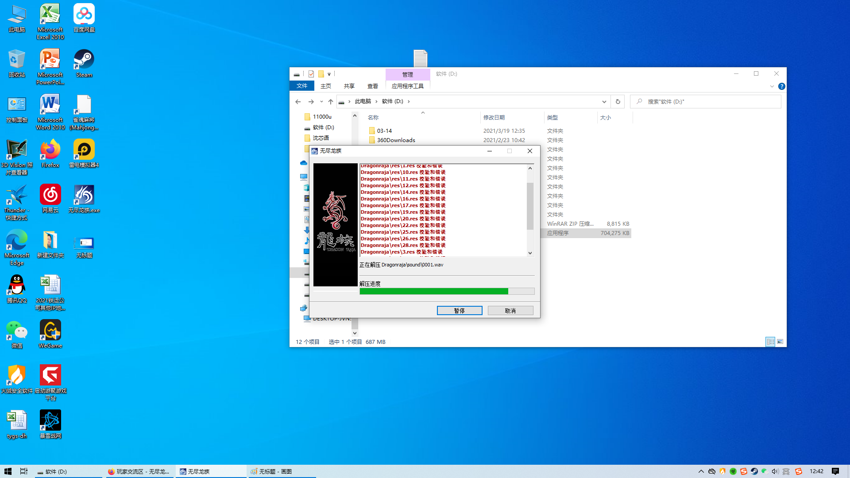Open the 网易云 music icon
Screen dimensions: 850x478
50,199
